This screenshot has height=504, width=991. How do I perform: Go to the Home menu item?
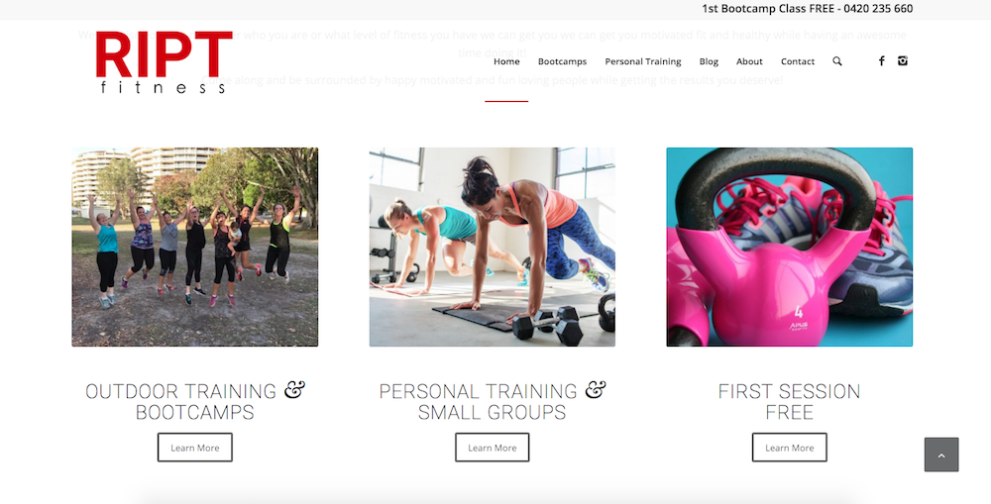tap(506, 61)
